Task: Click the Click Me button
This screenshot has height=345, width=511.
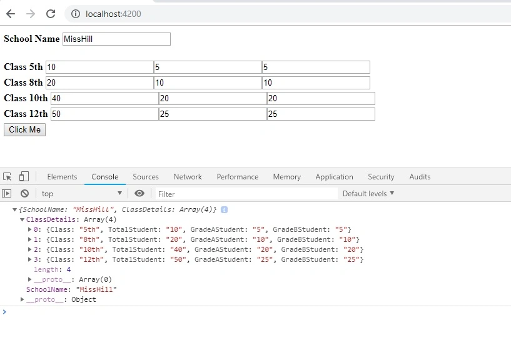Action: tap(25, 129)
